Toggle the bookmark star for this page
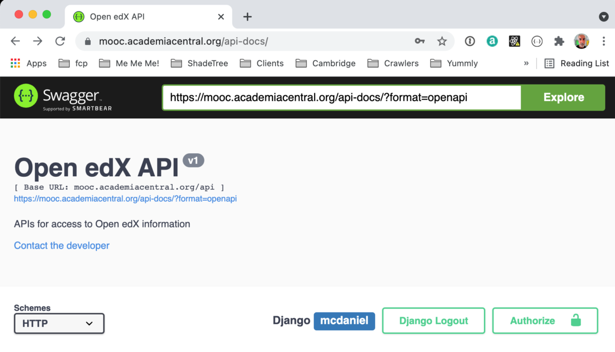615x352 pixels. coord(442,41)
